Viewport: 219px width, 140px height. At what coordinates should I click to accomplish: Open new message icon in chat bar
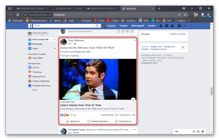tap(194, 131)
